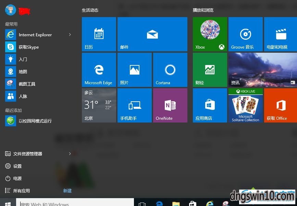Open the Cortana tile
The image size is (297, 206).
(170, 70)
